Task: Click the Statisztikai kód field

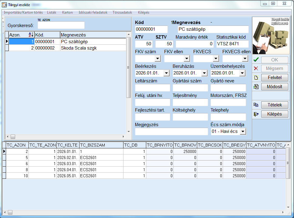Action: pos(232,44)
